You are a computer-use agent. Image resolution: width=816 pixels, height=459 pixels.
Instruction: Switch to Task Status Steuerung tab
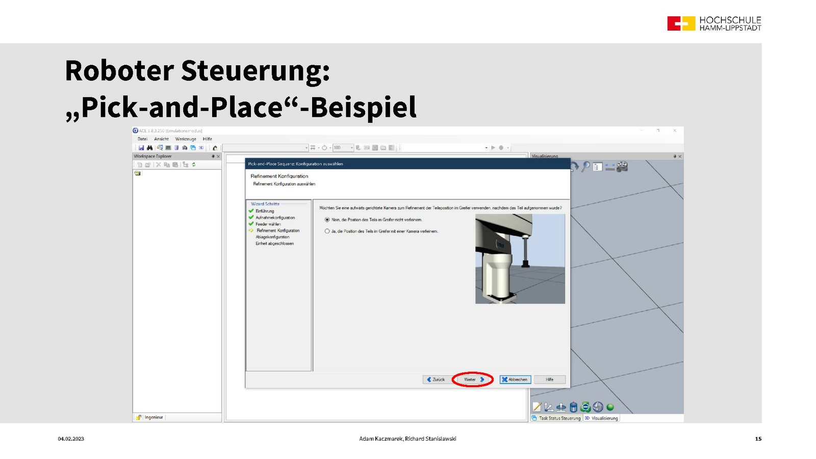click(556, 418)
